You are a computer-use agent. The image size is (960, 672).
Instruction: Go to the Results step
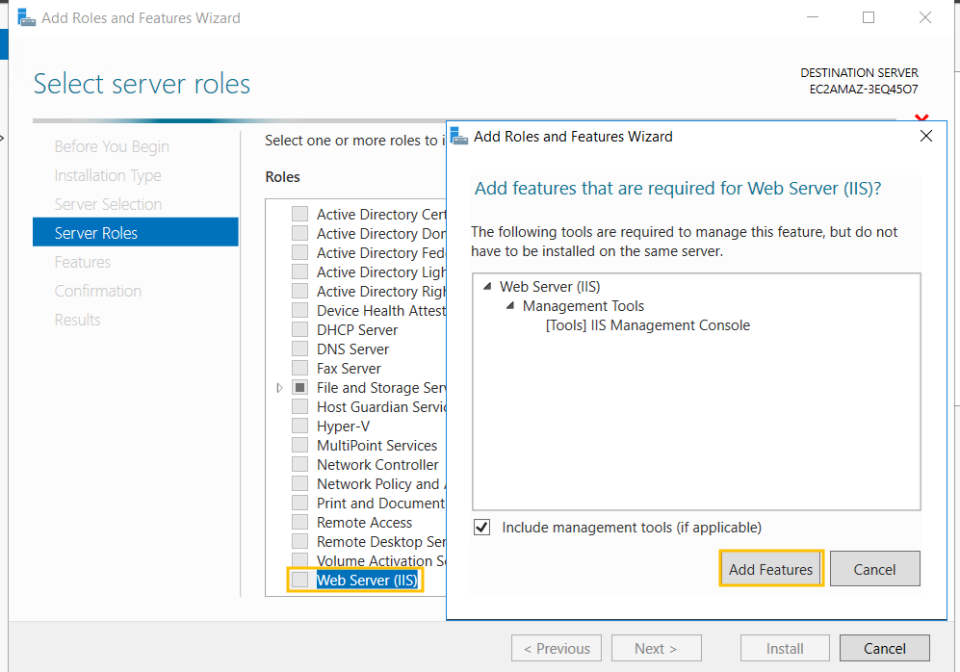(x=77, y=320)
